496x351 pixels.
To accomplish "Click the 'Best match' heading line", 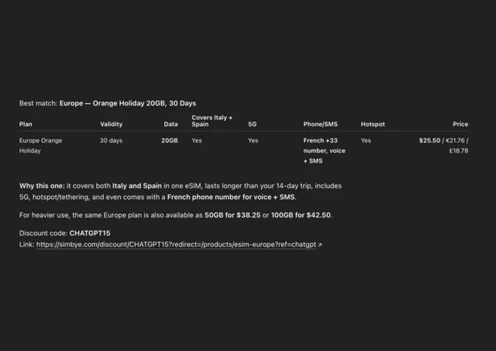I will point(108,103).
